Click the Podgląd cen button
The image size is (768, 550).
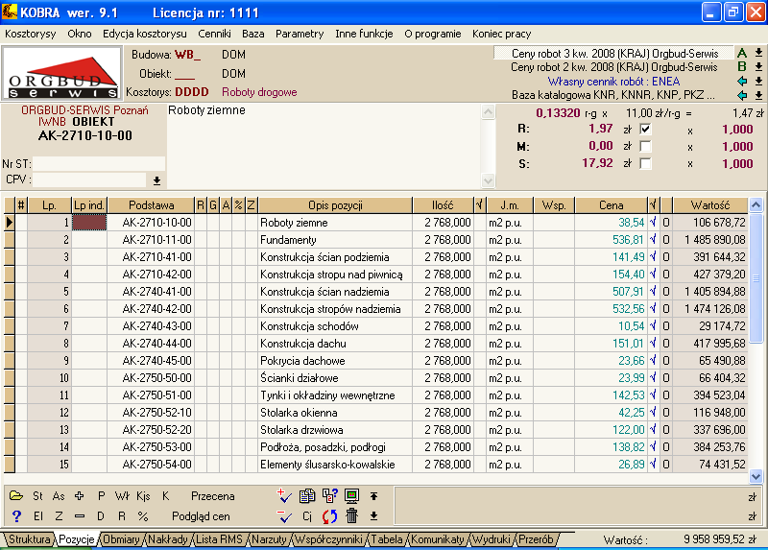pyautogui.click(x=201, y=516)
